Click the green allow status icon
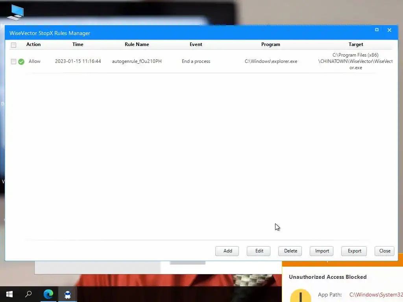 pos(21,62)
